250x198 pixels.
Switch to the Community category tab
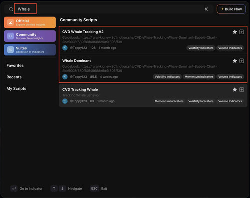(30, 36)
